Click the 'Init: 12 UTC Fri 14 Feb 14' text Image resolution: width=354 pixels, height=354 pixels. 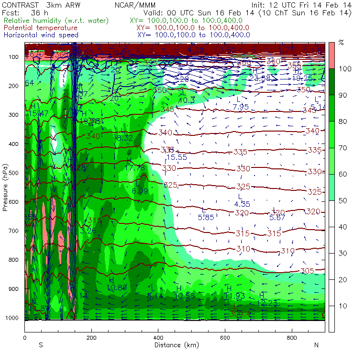click(302, 5)
